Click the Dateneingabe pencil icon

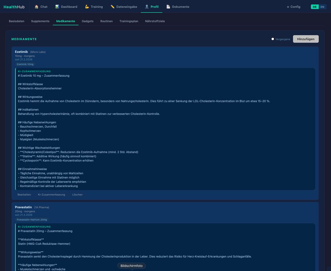click(113, 7)
